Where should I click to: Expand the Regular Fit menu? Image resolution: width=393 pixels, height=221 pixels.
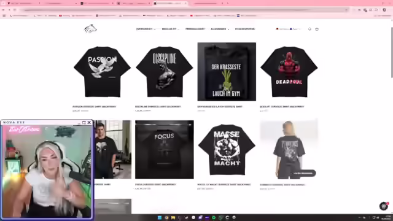point(171,29)
